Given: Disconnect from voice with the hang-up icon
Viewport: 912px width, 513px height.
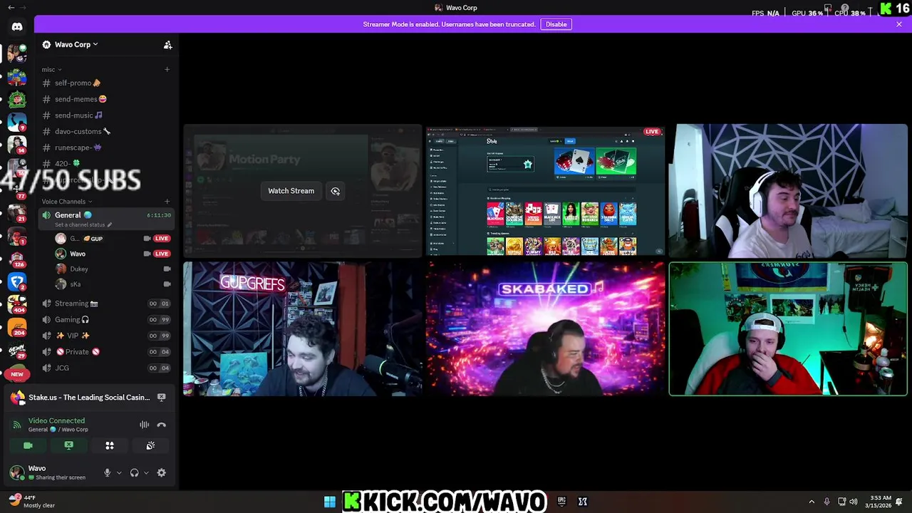Looking at the screenshot, I should [162, 425].
